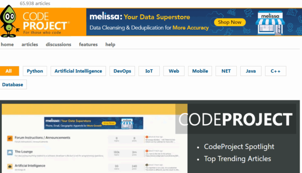Filter articles by Python
The height and width of the screenshot is (173, 302).
(35, 71)
